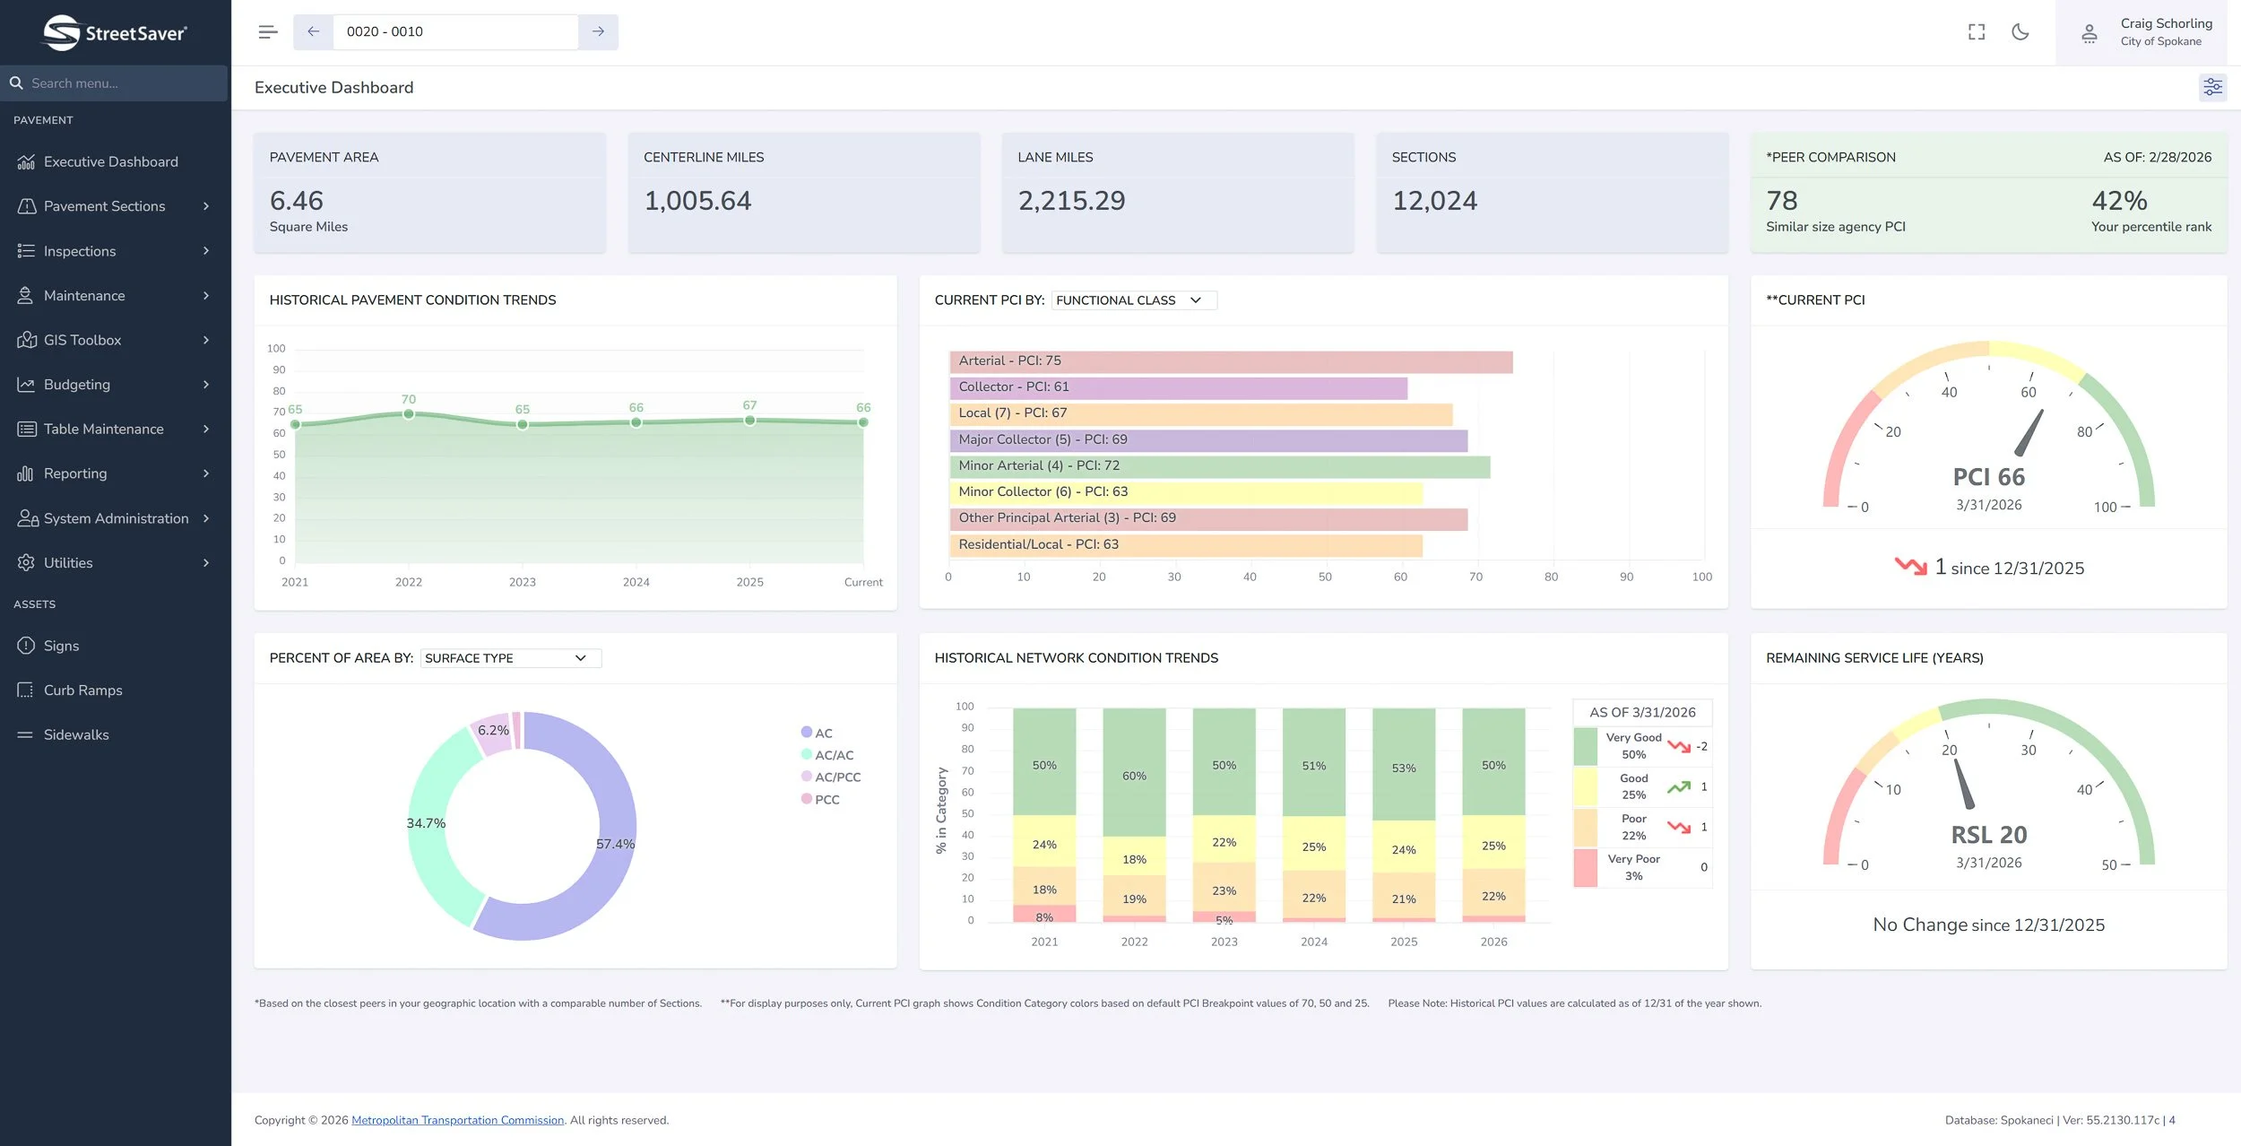This screenshot has height=1146, width=2241.
Task: Click the red downward PCI trend arrow
Action: tap(1910, 566)
